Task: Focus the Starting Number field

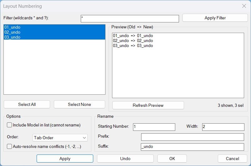Action: click(x=154, y=127)
